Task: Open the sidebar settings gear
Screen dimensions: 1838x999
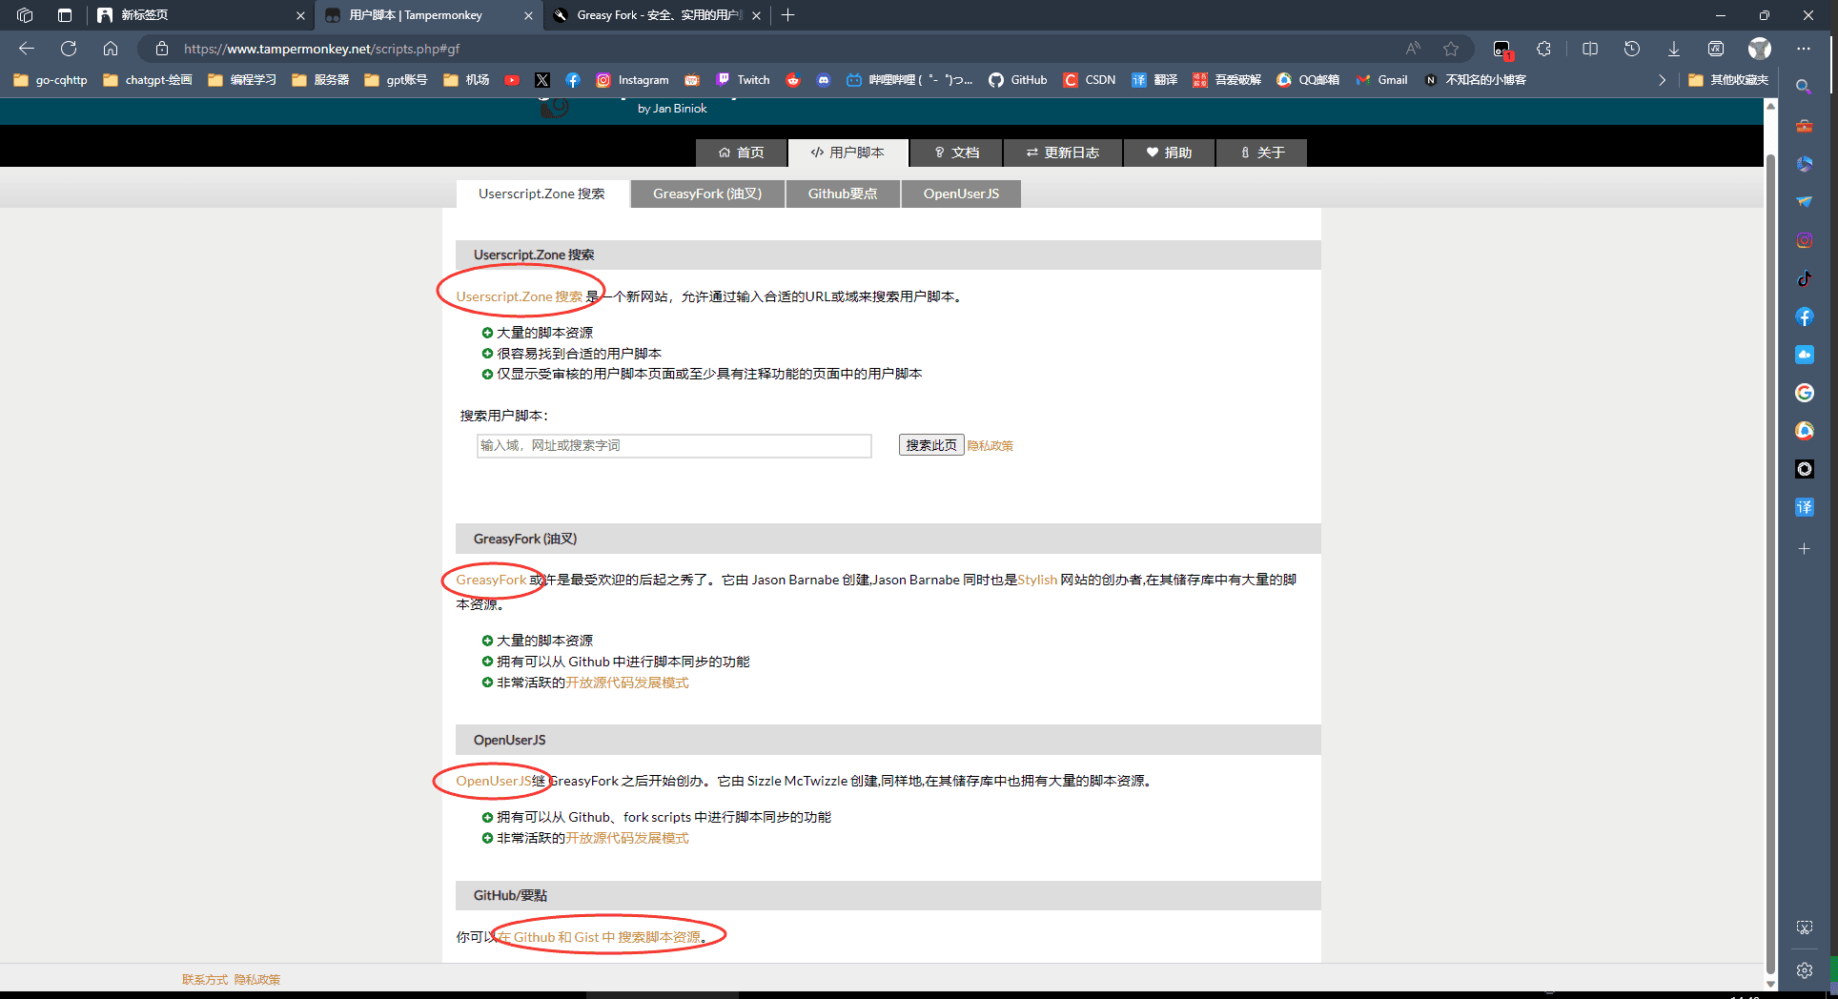Action: 1804,970
